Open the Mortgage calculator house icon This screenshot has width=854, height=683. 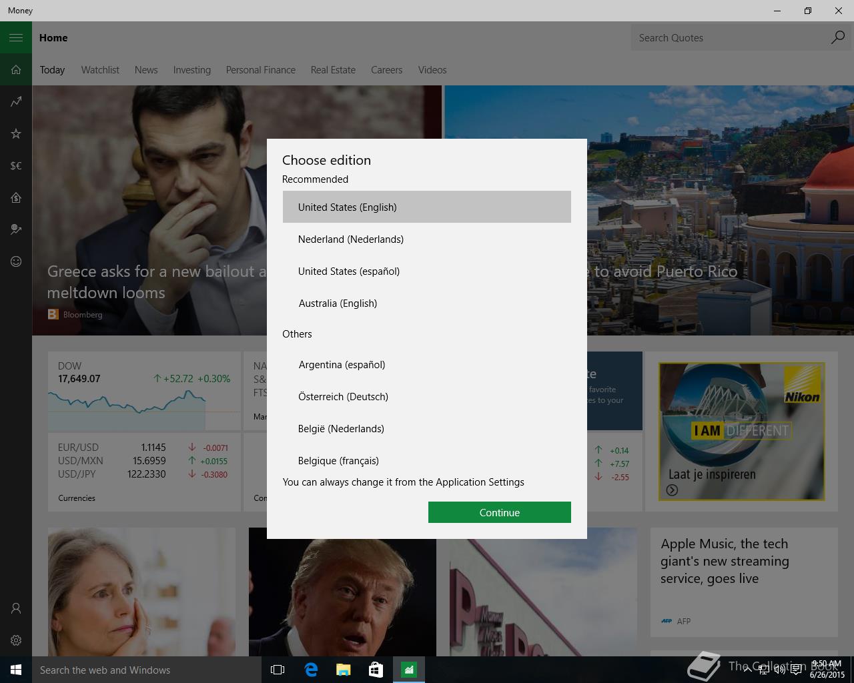(16, 198)
